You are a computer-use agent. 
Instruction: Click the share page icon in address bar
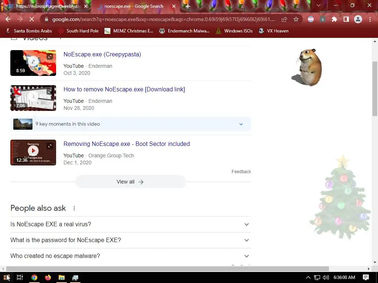click(x=284, y=19)
